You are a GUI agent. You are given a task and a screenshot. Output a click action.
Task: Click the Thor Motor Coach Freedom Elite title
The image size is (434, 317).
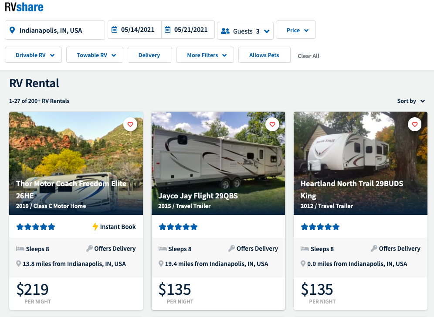tap(71, 190)
